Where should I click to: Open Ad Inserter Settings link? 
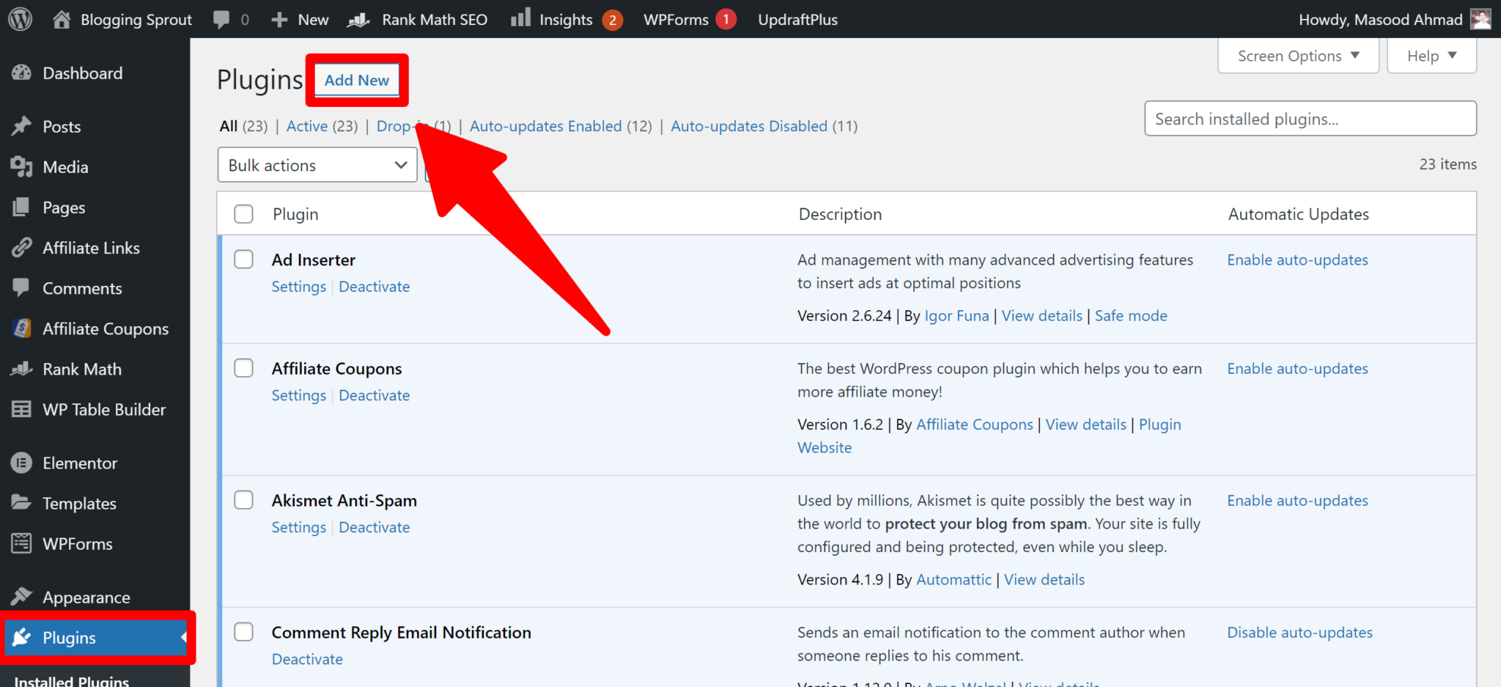pyautogui.click(x=298, y=287)
